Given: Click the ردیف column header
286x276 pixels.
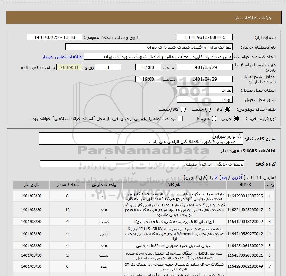Looking at the screenshot, I should 270,185.
